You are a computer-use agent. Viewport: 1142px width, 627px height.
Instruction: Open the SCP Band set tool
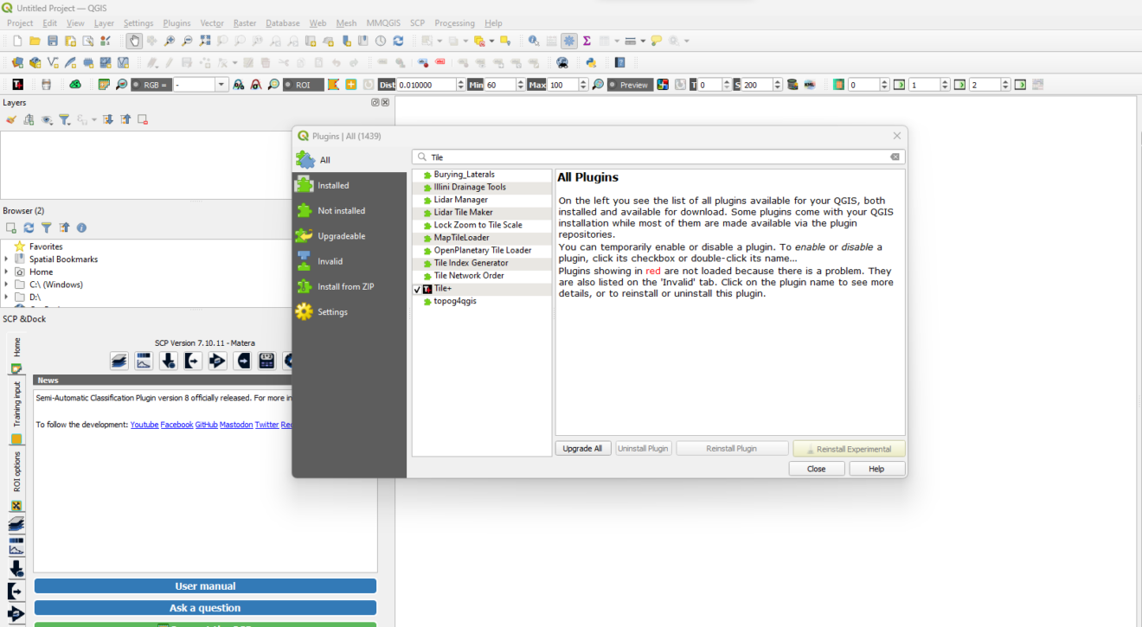(x=119, y=361)
